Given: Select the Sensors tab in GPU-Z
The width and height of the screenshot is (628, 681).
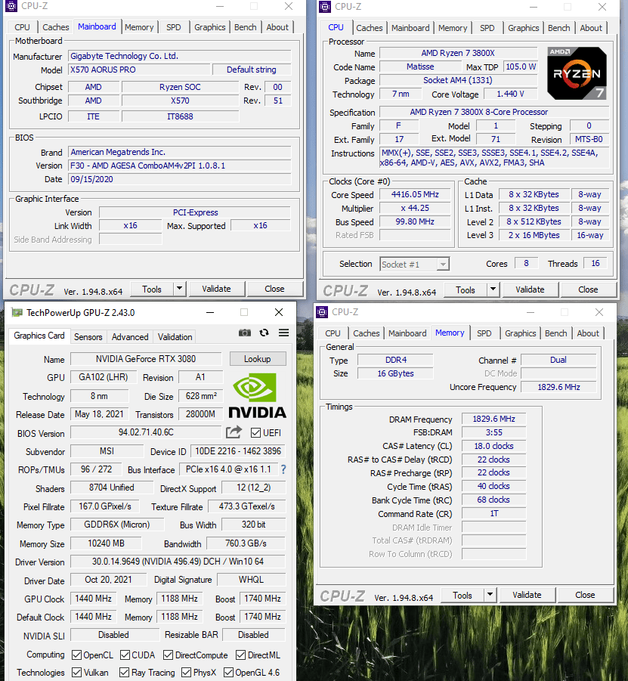Looking at the screenshot, I should click(x=88, y=336).
